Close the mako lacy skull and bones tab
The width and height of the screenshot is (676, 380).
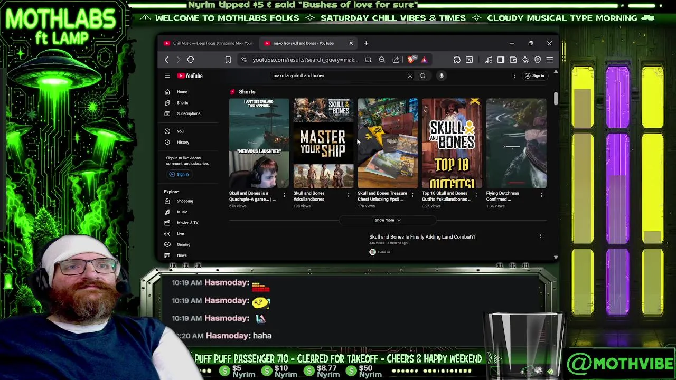pos(351,43)
